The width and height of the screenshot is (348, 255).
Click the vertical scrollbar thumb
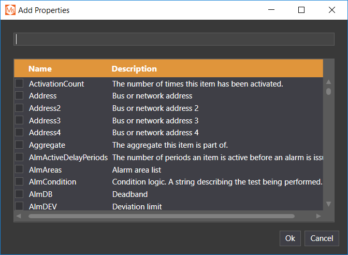[328, 92]
